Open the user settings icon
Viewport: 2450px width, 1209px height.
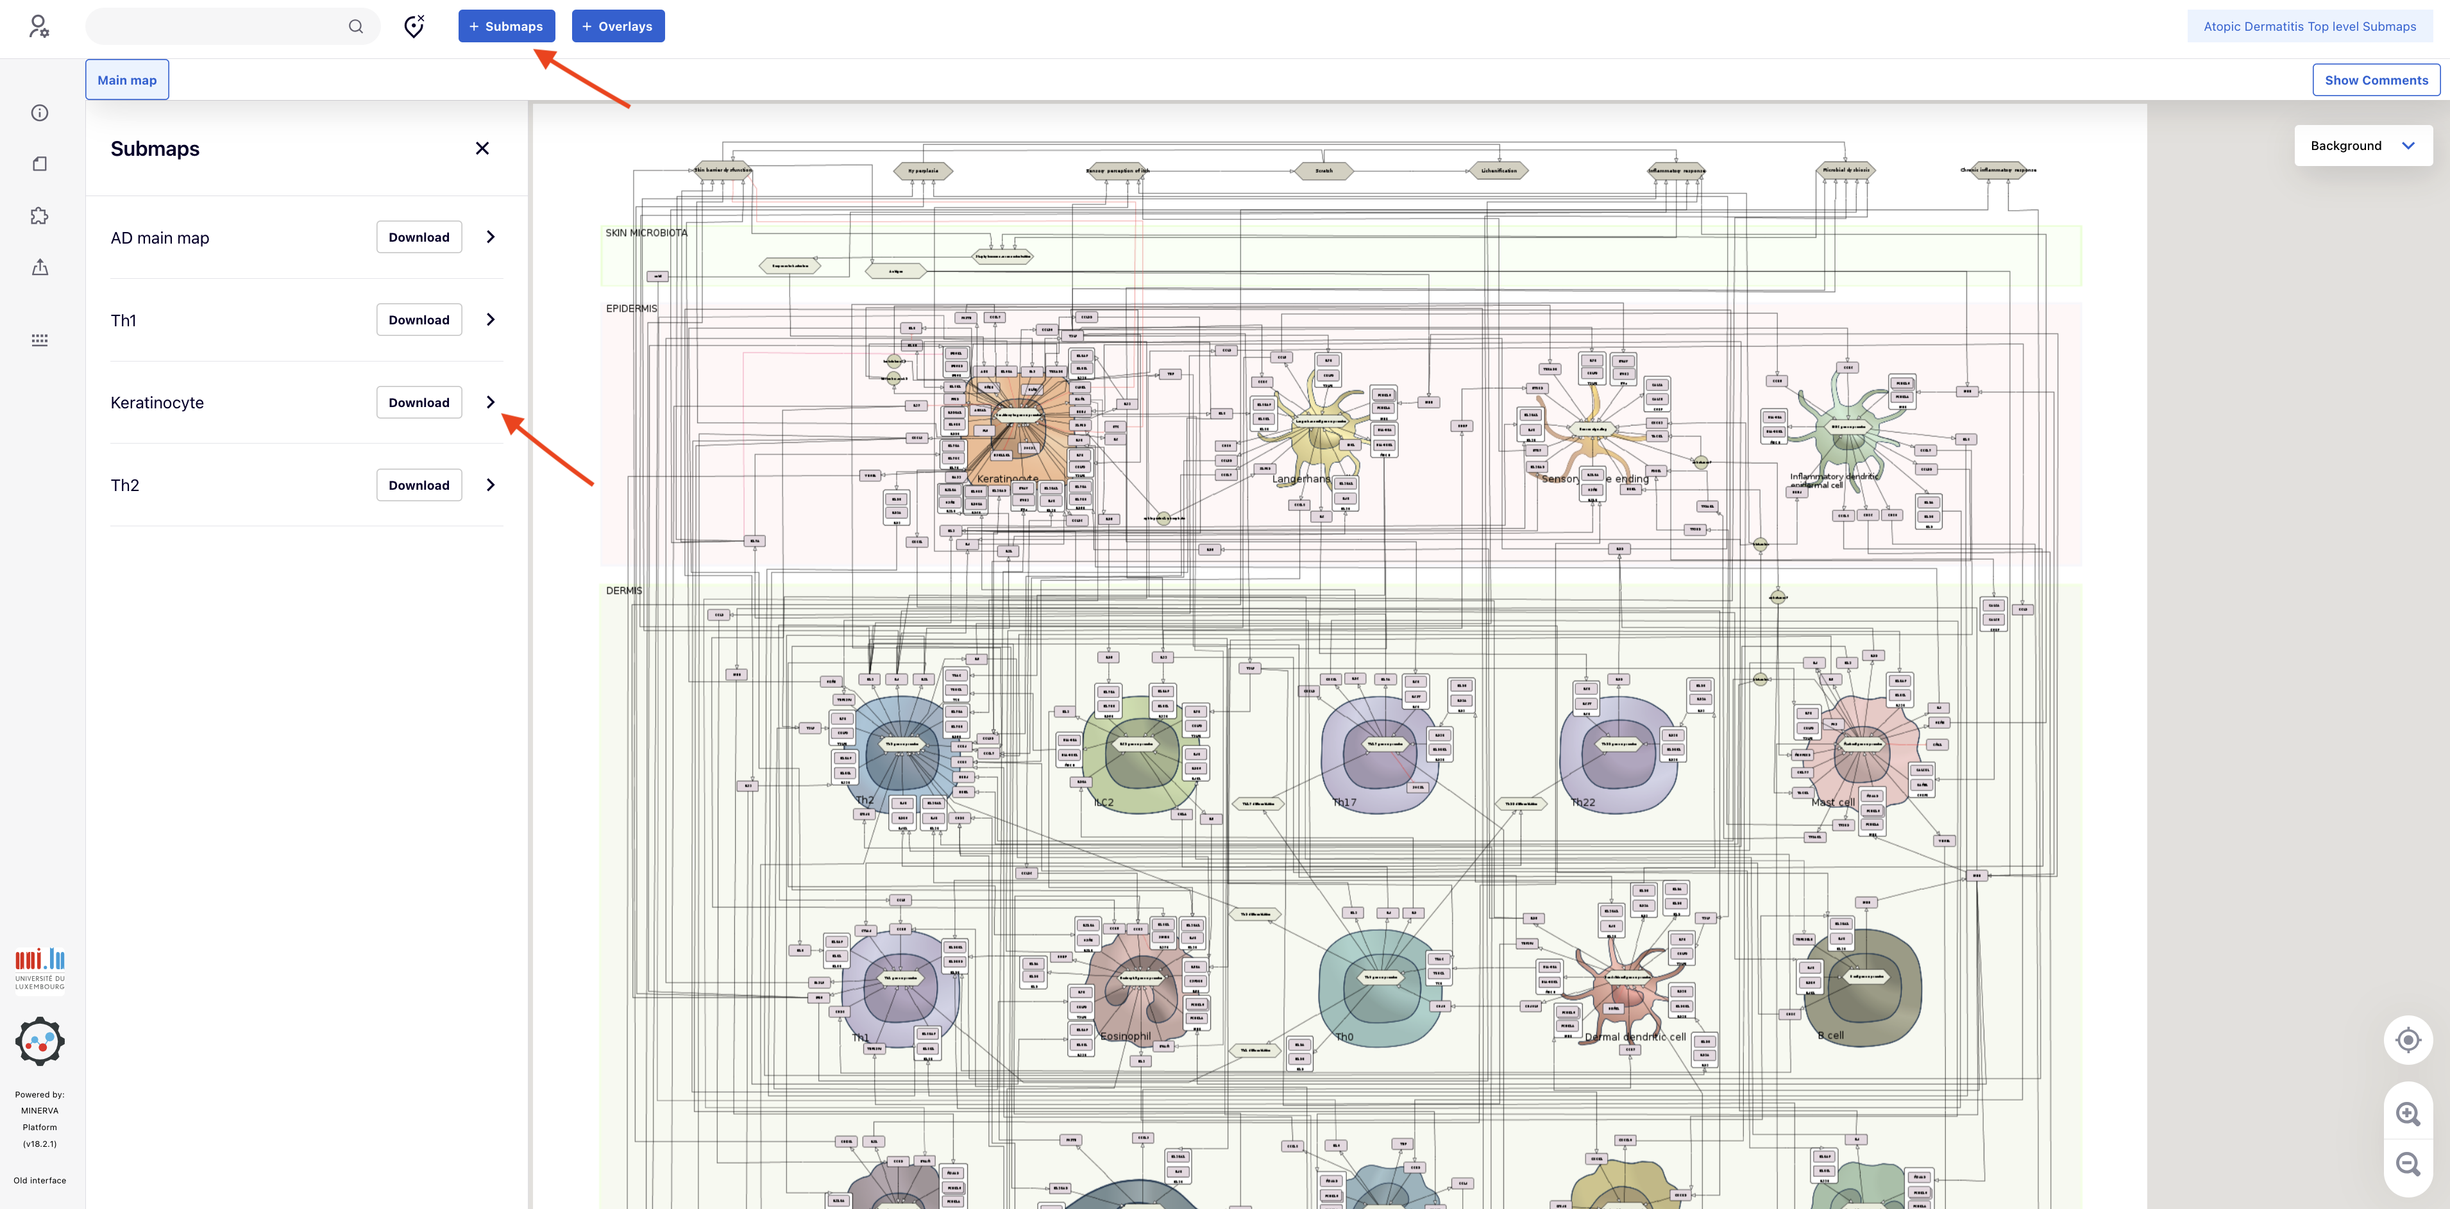pyautogui.click(x=38, y=27)
